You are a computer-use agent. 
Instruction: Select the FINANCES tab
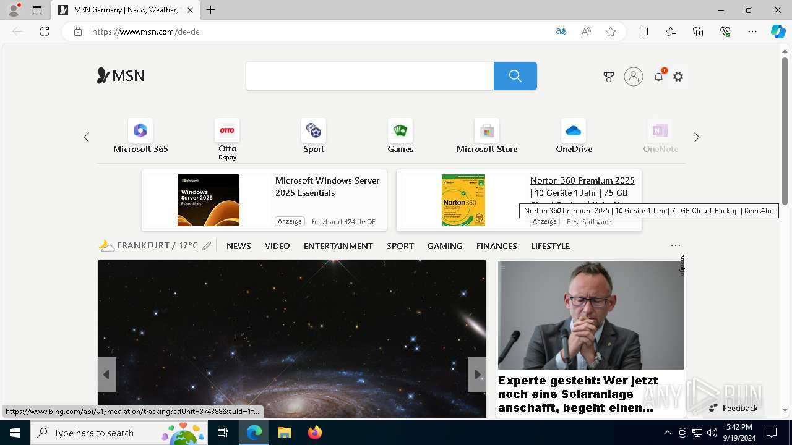[x=497, y=246]
